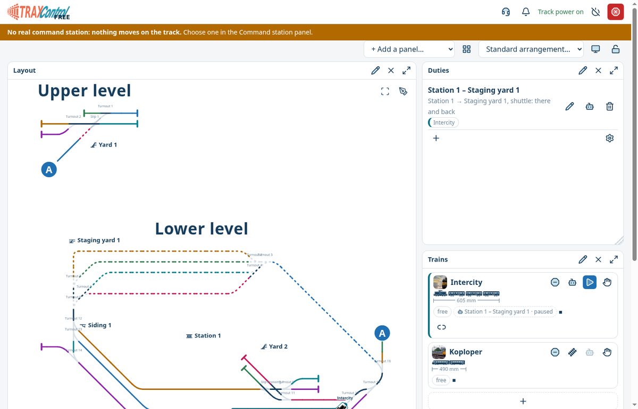
Task: Click the Intercity train thumbnail
Action: (x=440, y=282)
